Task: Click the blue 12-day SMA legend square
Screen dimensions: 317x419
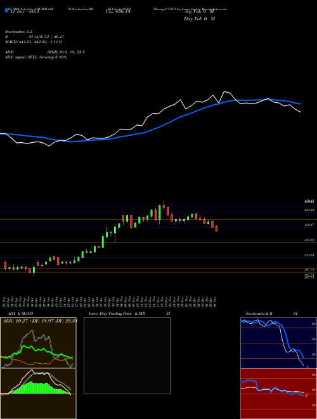Action: (6, 10)
